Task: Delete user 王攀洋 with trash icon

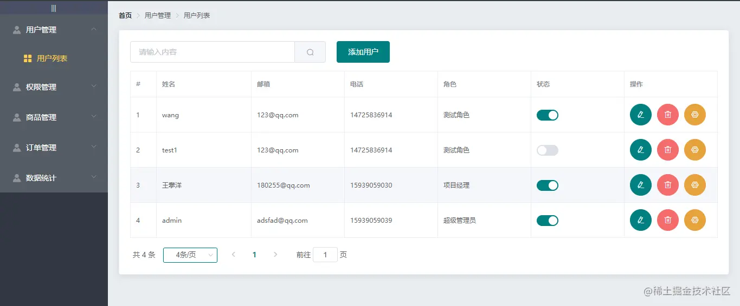Action: (668, 185)
